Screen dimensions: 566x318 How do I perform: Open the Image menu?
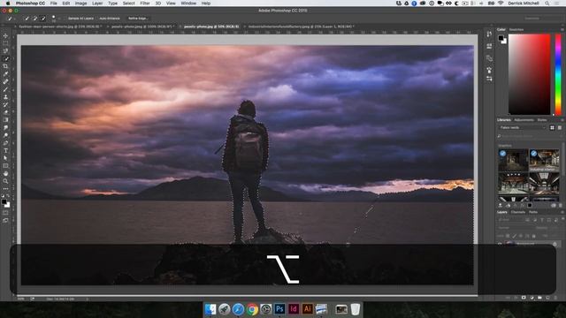click(80, 4)
